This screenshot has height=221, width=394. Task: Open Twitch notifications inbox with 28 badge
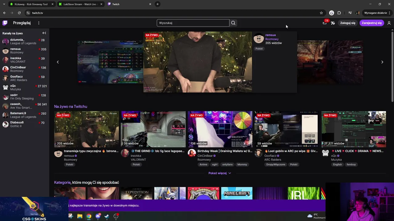(x=324, y=23)
